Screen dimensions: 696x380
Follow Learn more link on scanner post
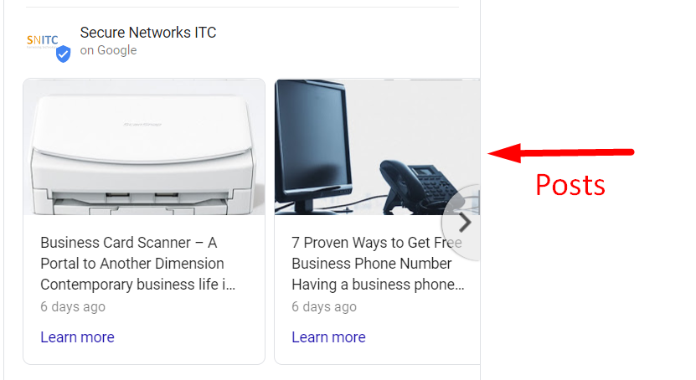tap(77, 337)
